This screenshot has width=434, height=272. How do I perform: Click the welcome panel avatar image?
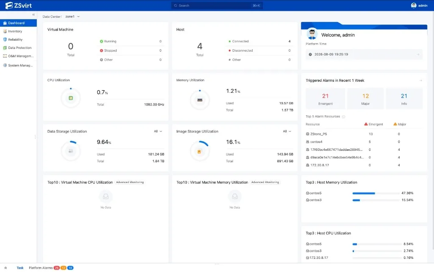click(312, 34)
